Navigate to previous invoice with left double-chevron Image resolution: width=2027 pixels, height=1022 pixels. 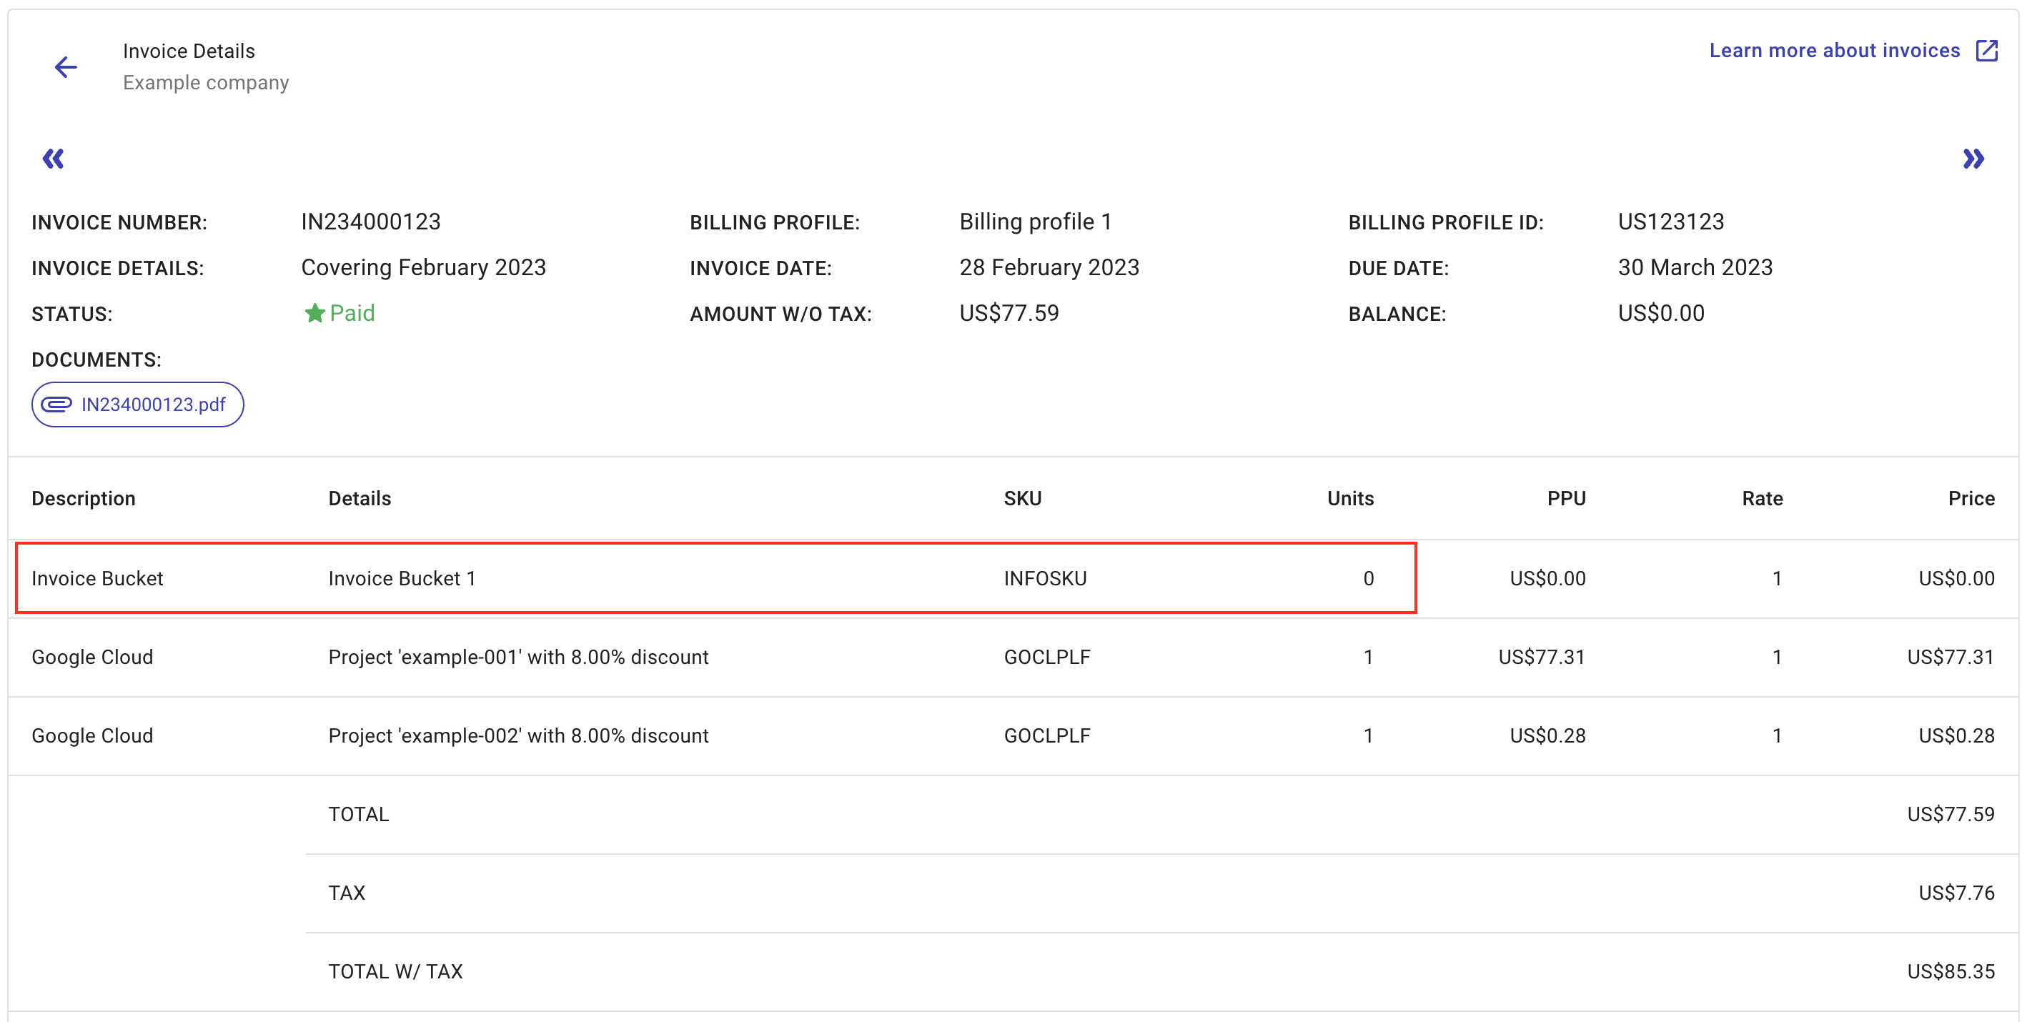point(52,158)
